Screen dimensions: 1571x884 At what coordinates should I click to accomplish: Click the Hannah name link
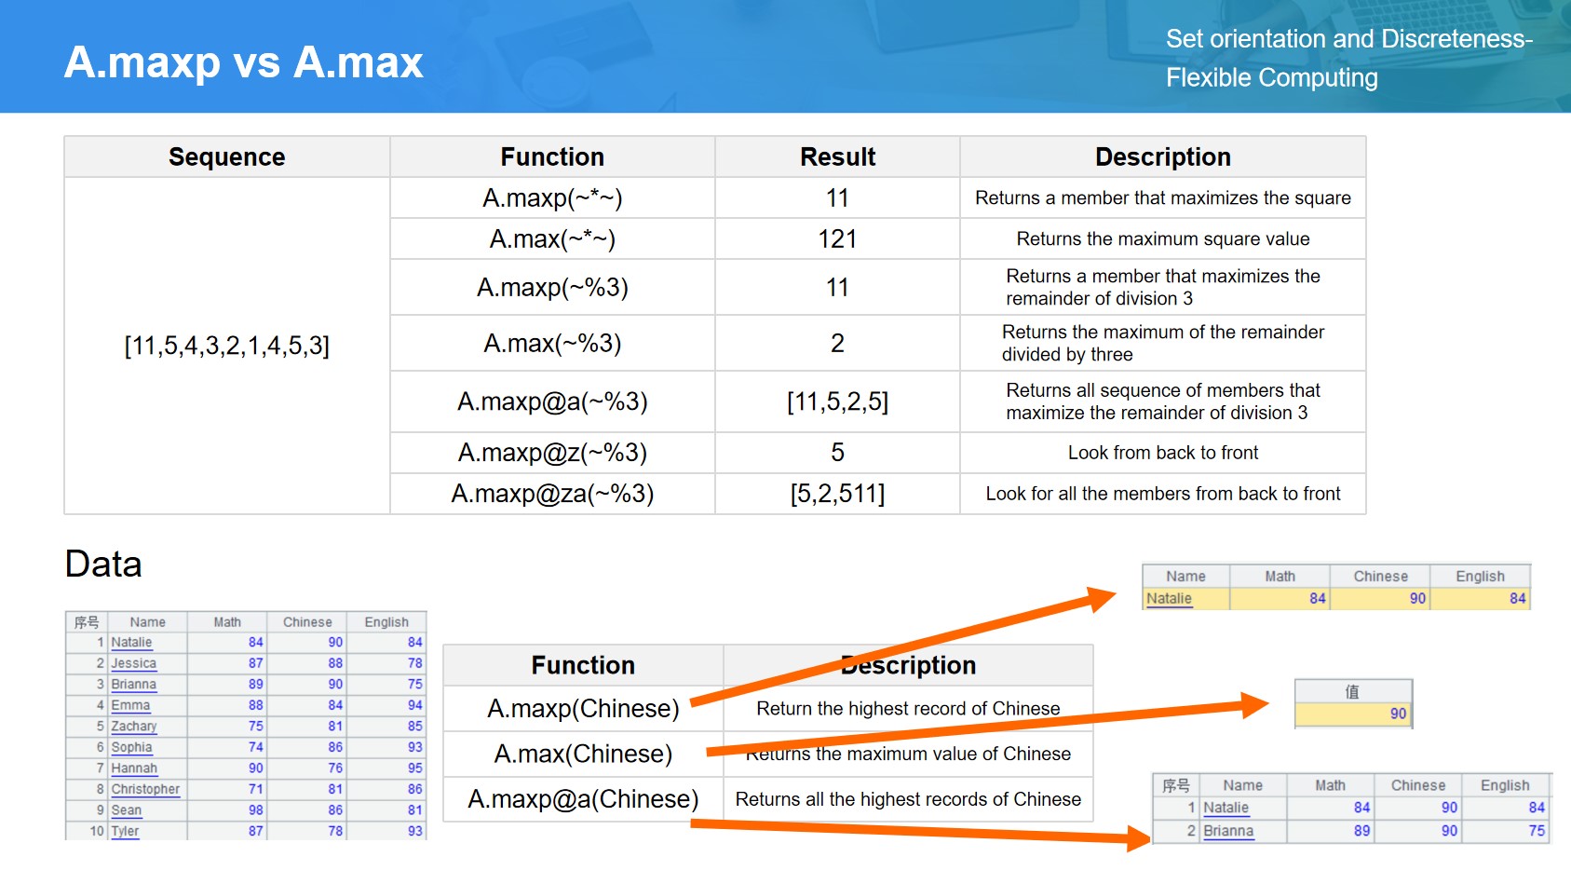(x=134, y=768)
